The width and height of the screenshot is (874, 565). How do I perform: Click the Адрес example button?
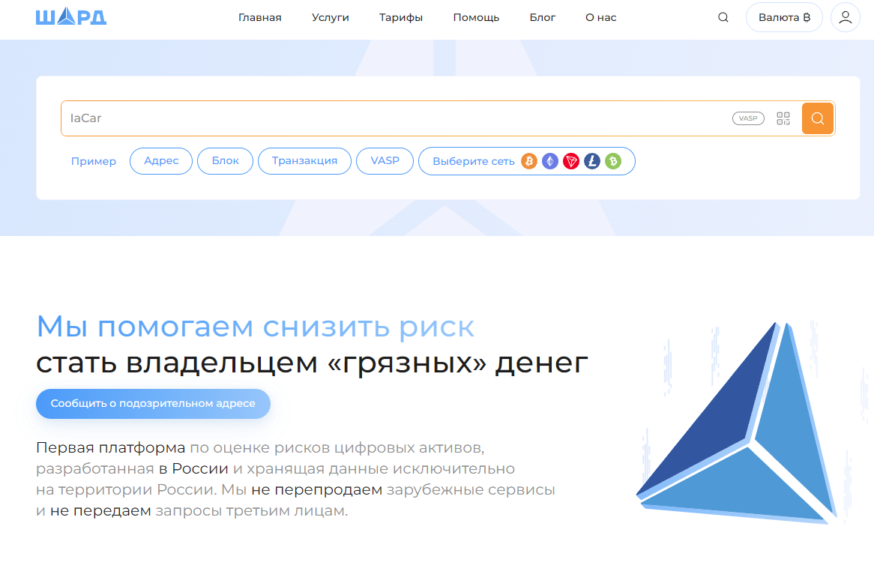click(161, 161)
